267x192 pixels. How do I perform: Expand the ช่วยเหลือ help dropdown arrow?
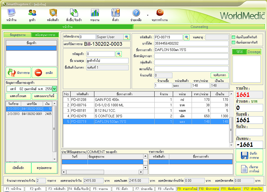148,15
